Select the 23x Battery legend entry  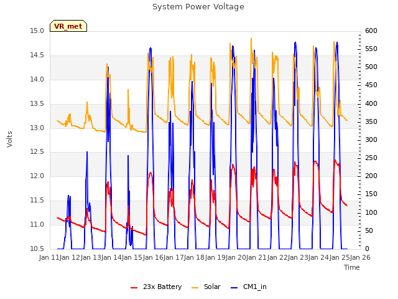tap(156, 287)
